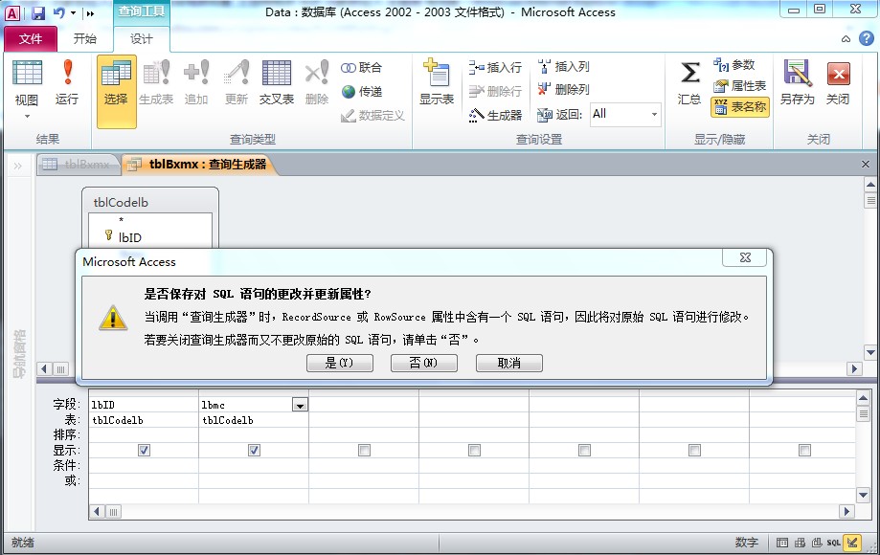Check the 显示 checkbox in third column
880x555 pixels.
coord(364,450)
